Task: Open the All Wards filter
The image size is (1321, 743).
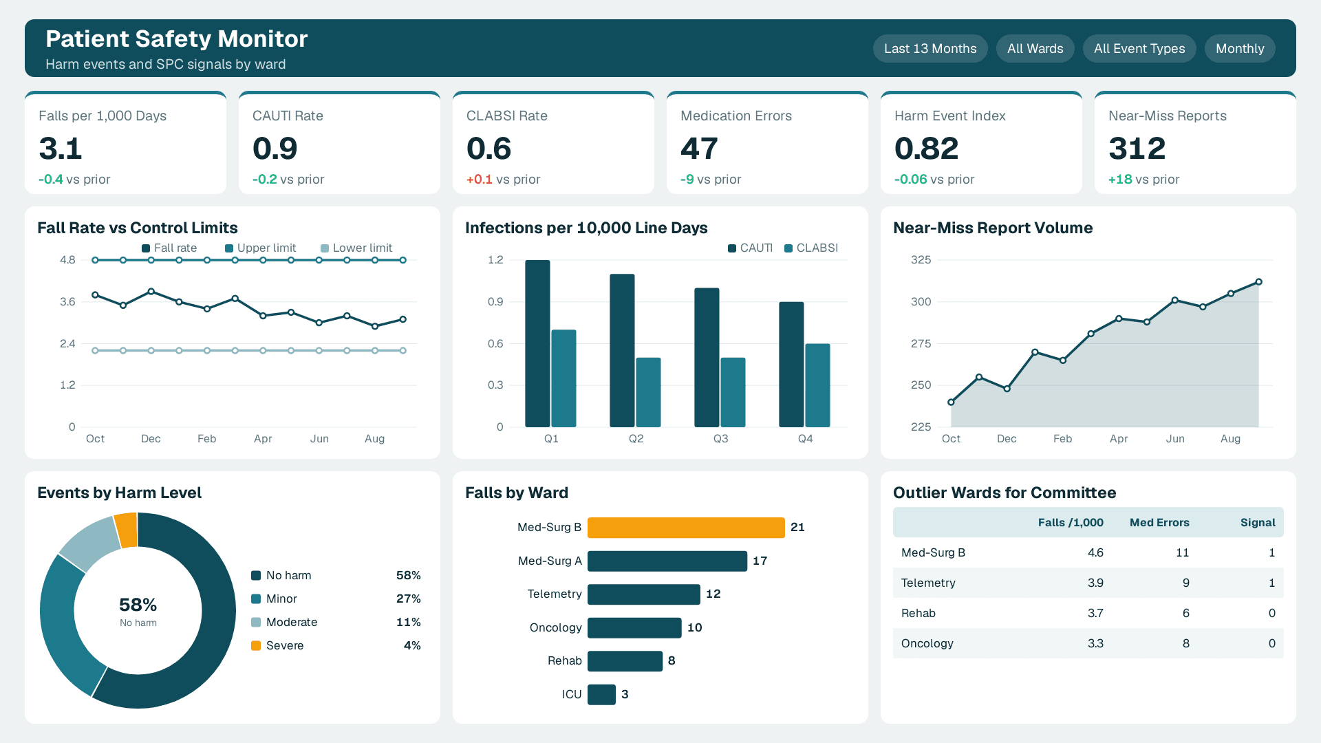Action: (1035, 49)
